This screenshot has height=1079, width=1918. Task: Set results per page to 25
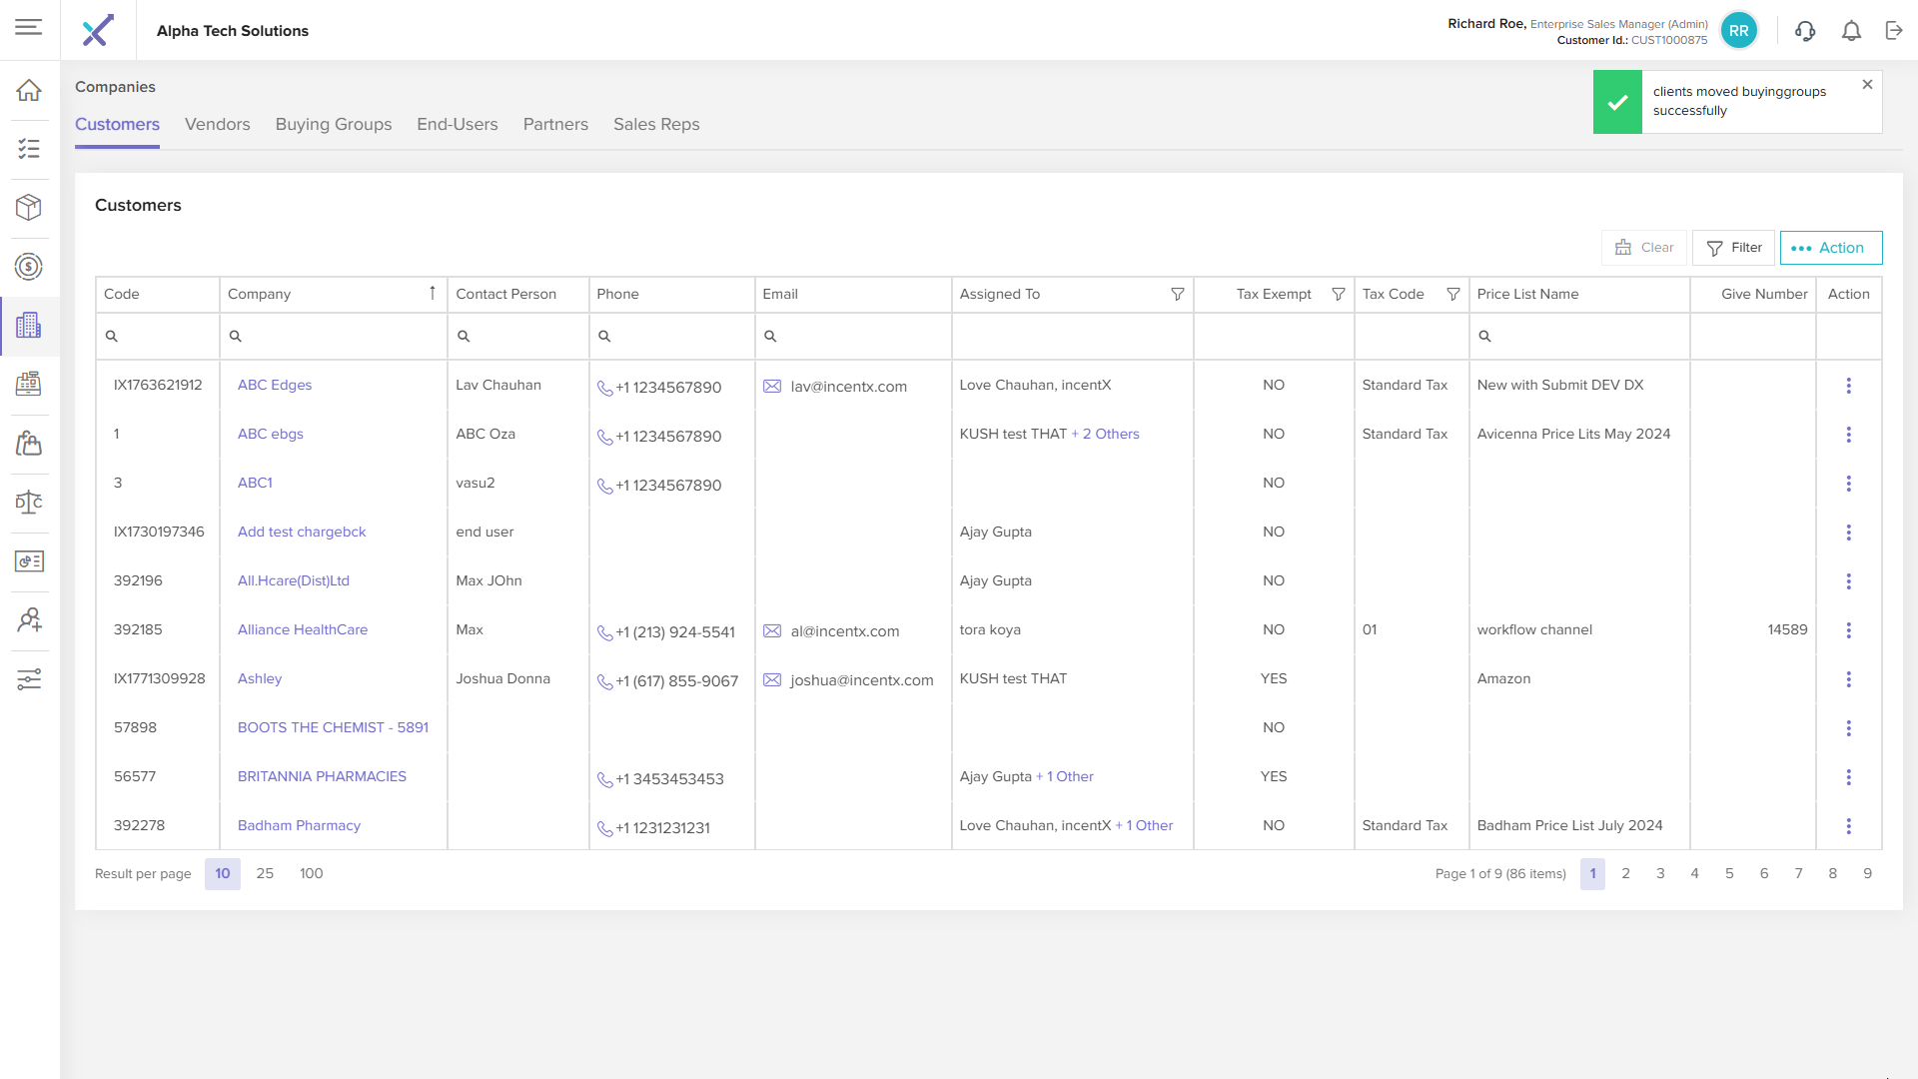point(265,873)
